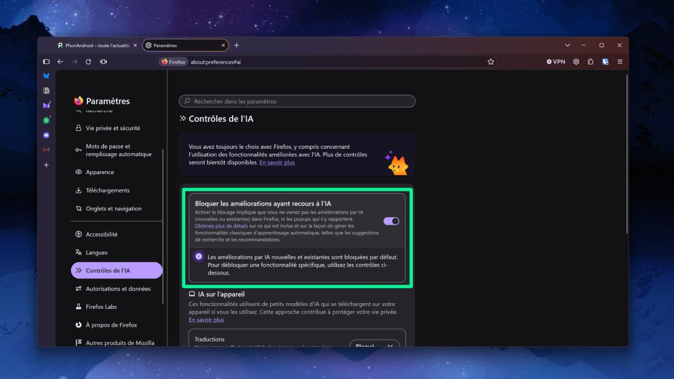This screenshot has width=674, height=379.
Task: Click the Obtenez plus de détails link
Action: click(x=221, y=226)
